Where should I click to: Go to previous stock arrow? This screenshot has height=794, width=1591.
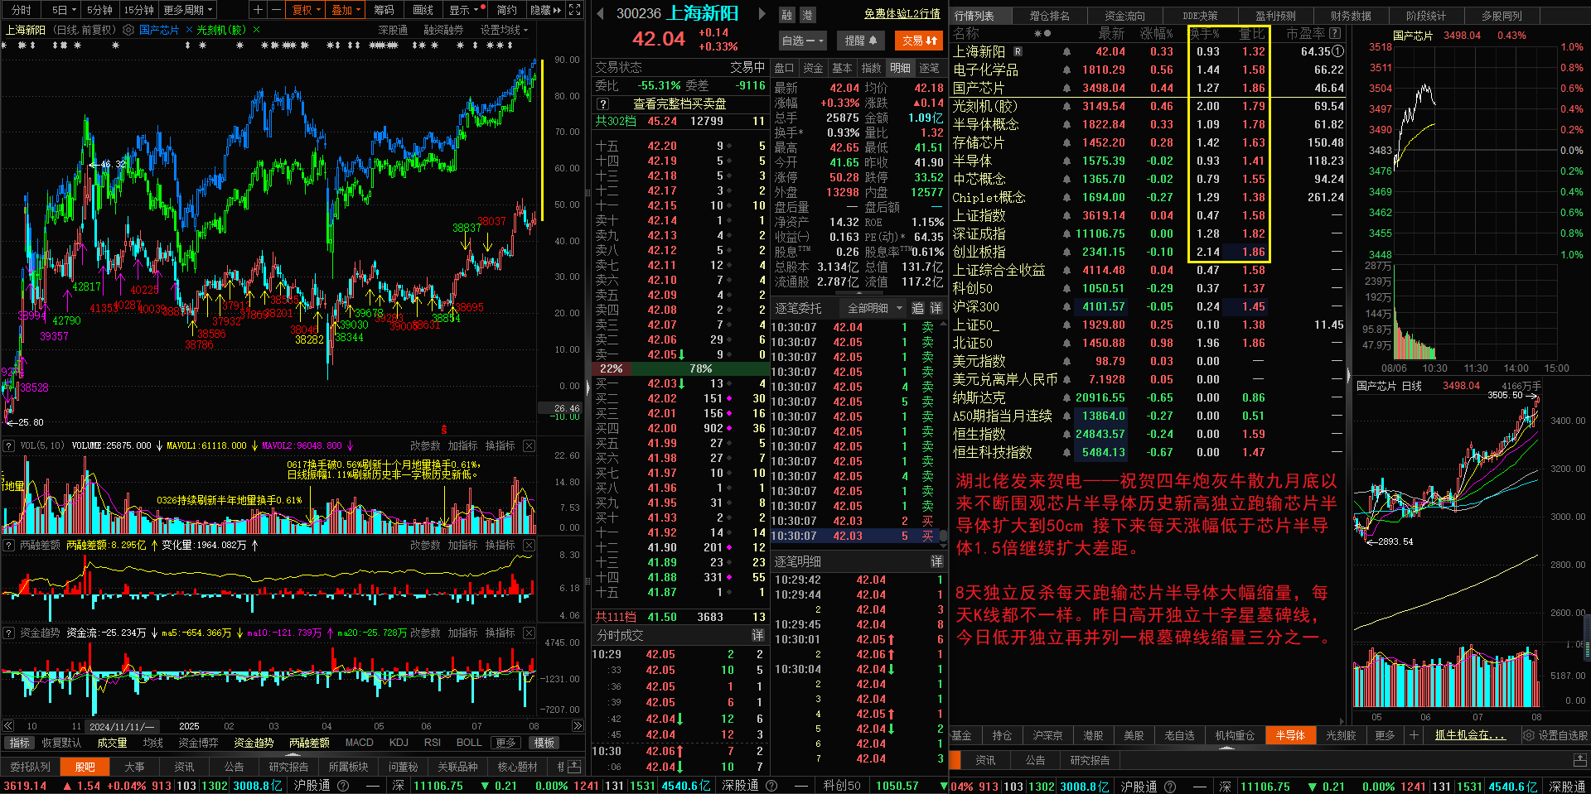598,13
